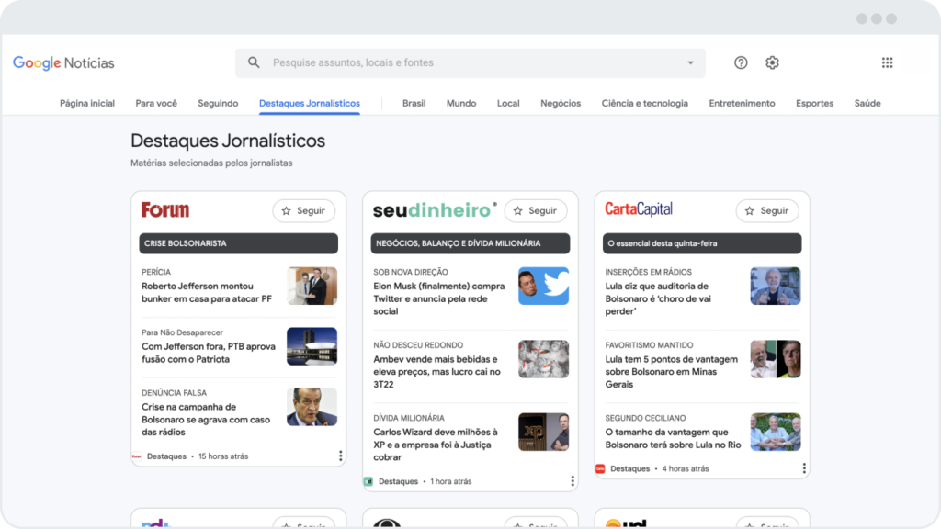Select the Para você tab

156,103
